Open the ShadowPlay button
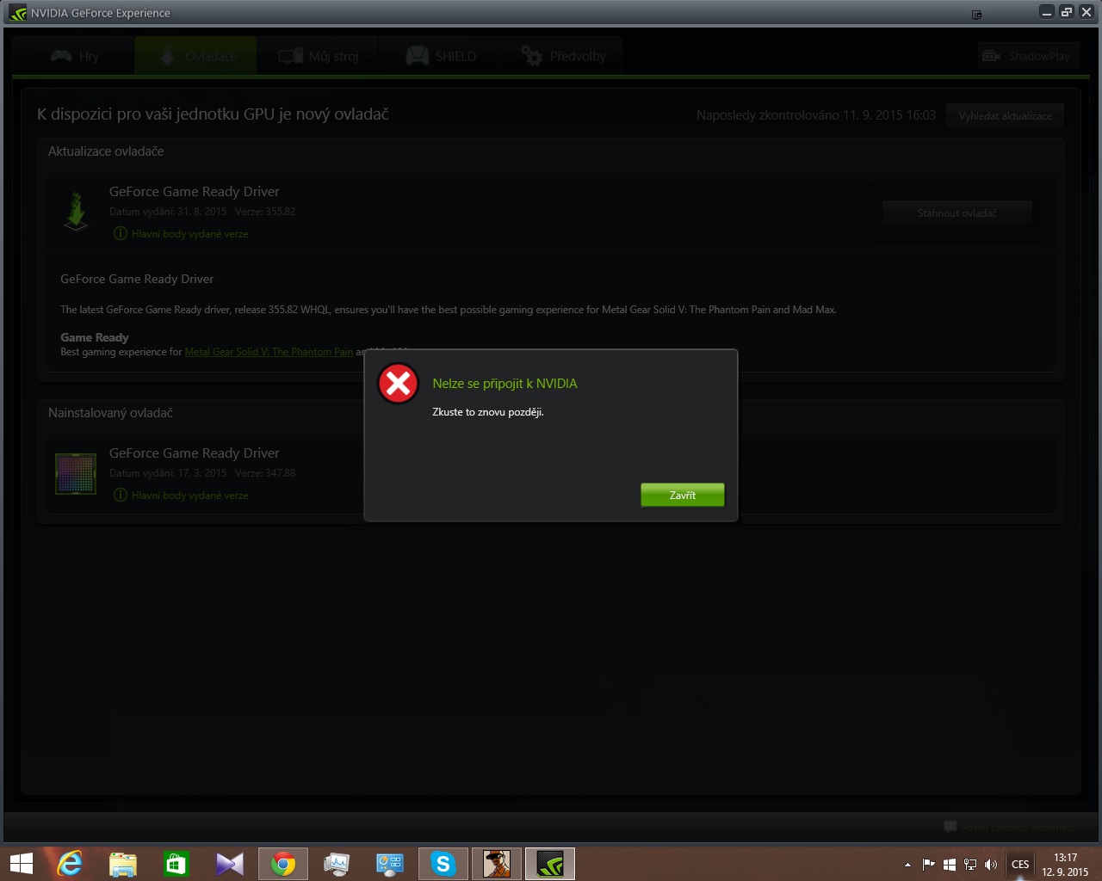This screenshot has width=1102, height=881. point(1027,57)
